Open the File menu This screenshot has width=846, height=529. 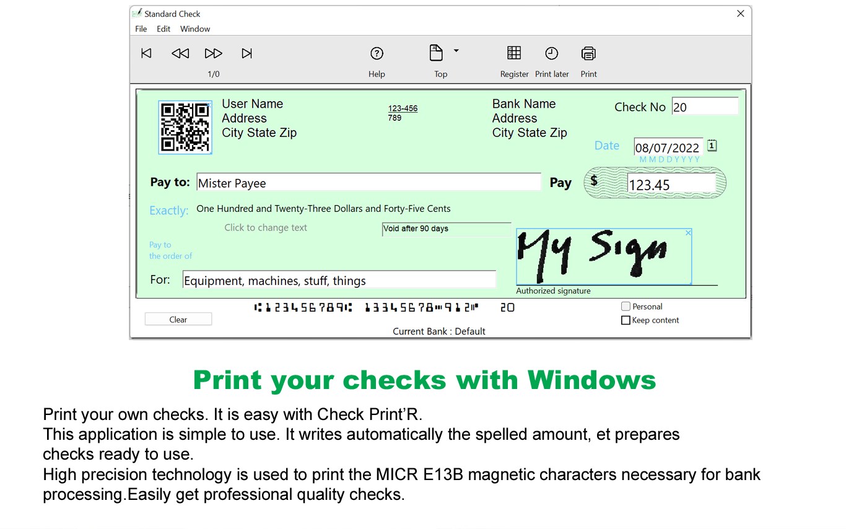tap(141, 28)
